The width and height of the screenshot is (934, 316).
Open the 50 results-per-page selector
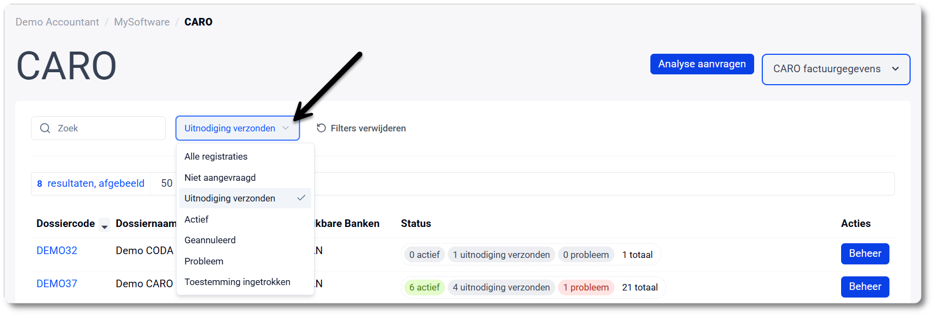click(166, 184)
